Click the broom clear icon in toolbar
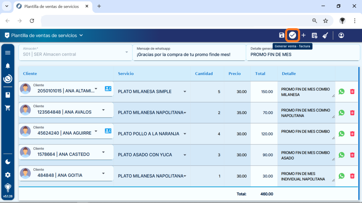362x203 pixels. pyautogui.click(x=325, y=35)
